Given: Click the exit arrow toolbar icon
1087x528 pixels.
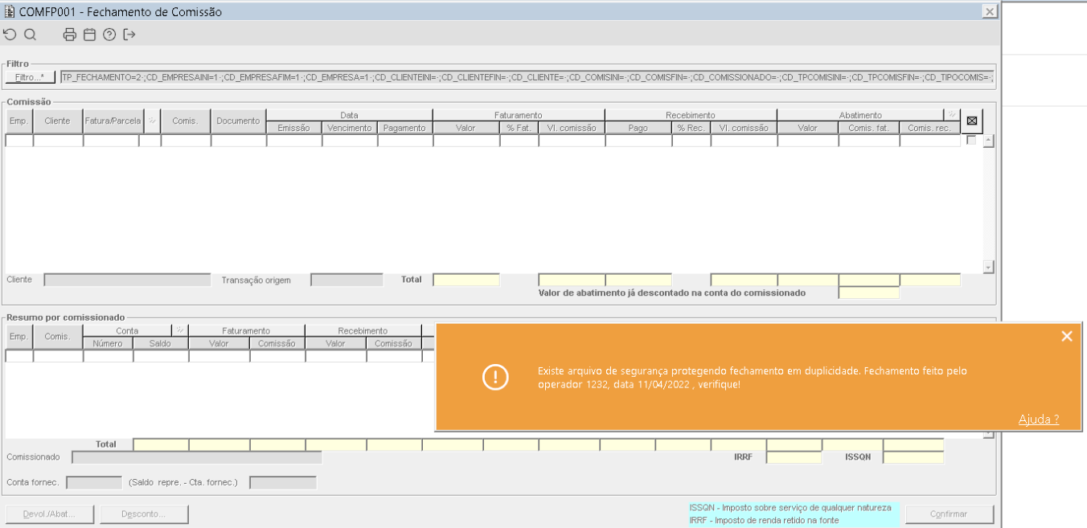Looking at the screenshot, I should (x=129, y=35).
